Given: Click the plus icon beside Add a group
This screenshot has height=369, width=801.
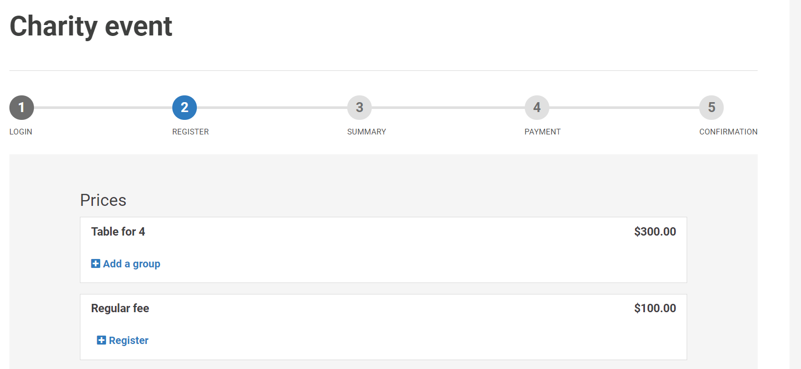Looking at the screenshot, I should coord(96,264).
